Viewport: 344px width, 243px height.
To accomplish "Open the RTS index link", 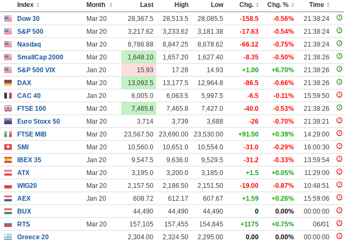I will [x=24, y=224].
